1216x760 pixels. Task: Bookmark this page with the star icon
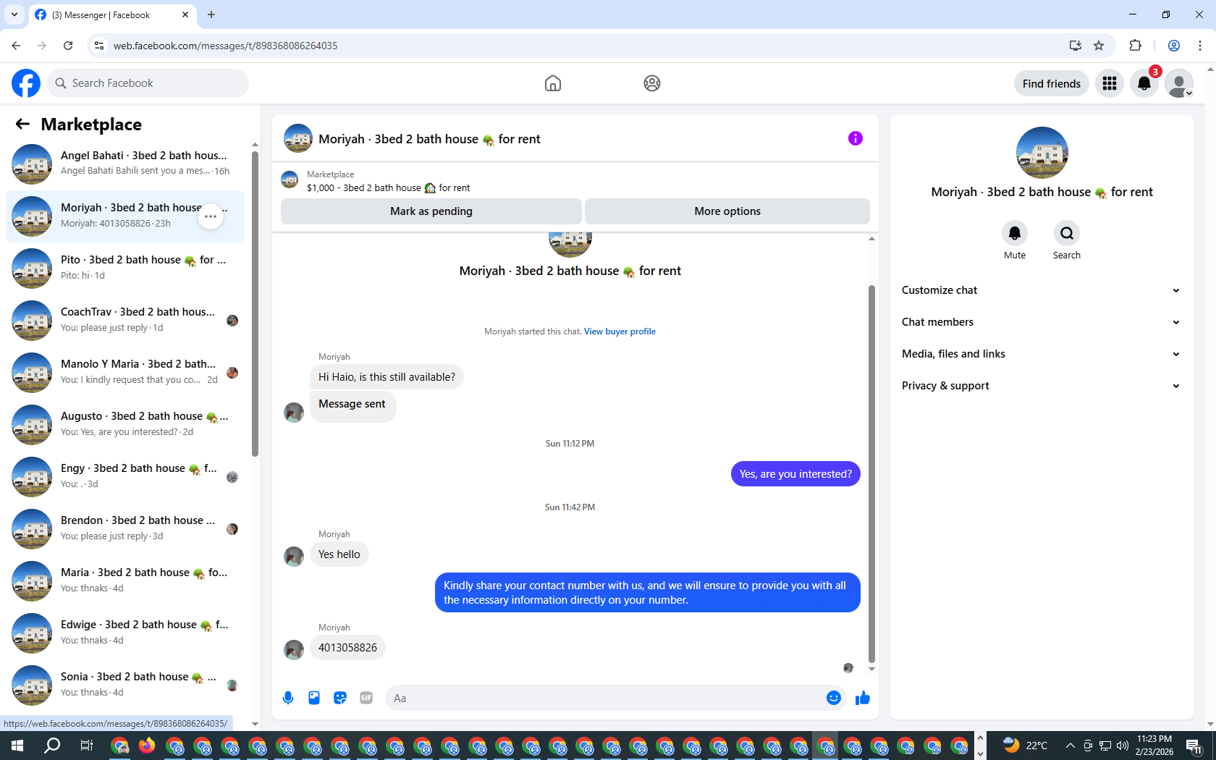(1099, 46)
